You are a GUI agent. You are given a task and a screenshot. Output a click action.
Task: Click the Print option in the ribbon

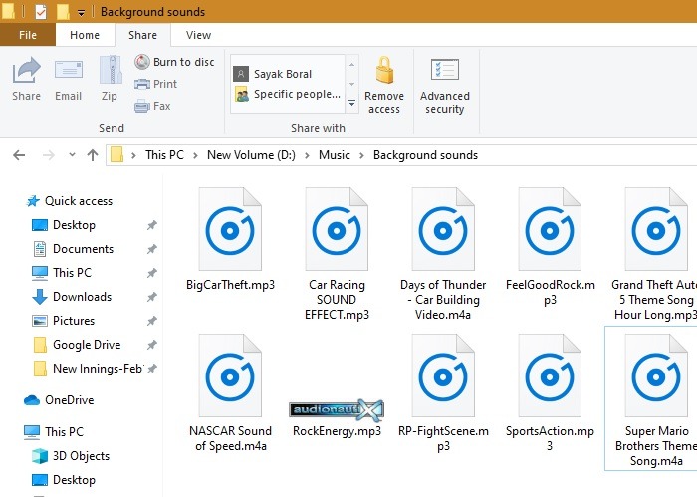pyautogui.click(x=155, y=84)
